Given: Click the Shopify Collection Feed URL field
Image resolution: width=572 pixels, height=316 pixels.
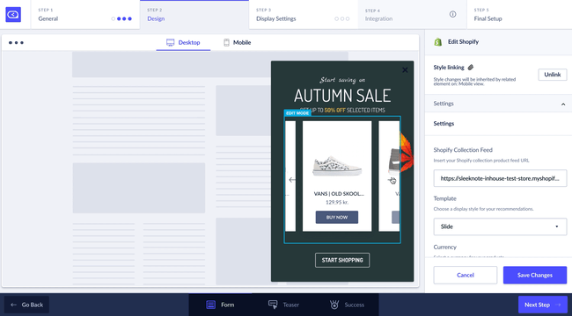Looking at the screenshot, I should [x=500, y=178].
